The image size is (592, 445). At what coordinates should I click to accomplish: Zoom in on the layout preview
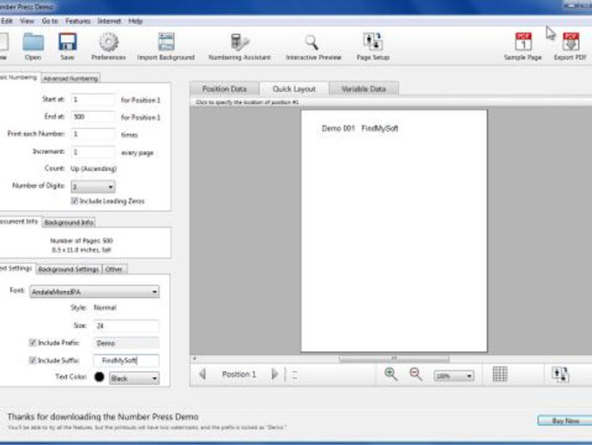coord(390,375)
